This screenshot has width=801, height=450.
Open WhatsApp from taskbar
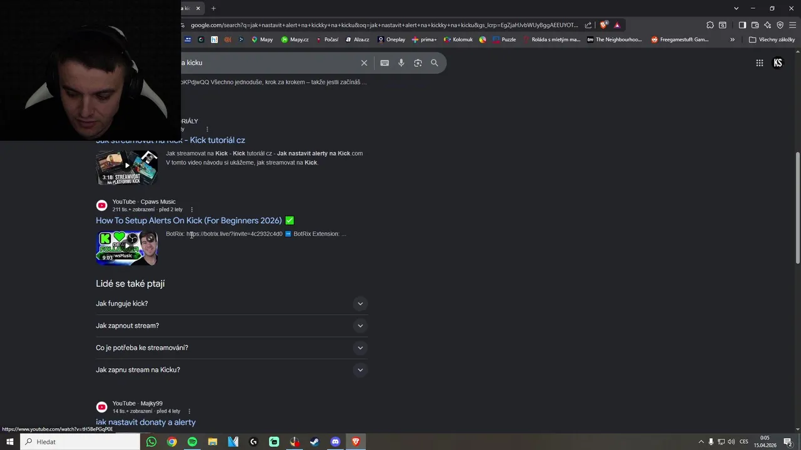tap(151, 442)
